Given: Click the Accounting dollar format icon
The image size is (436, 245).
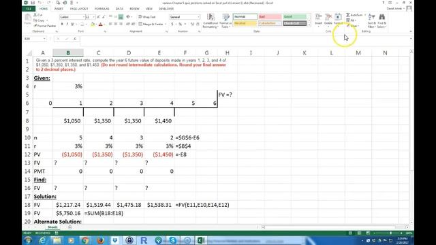Looking at the screenshot, I should click(172, 24).
